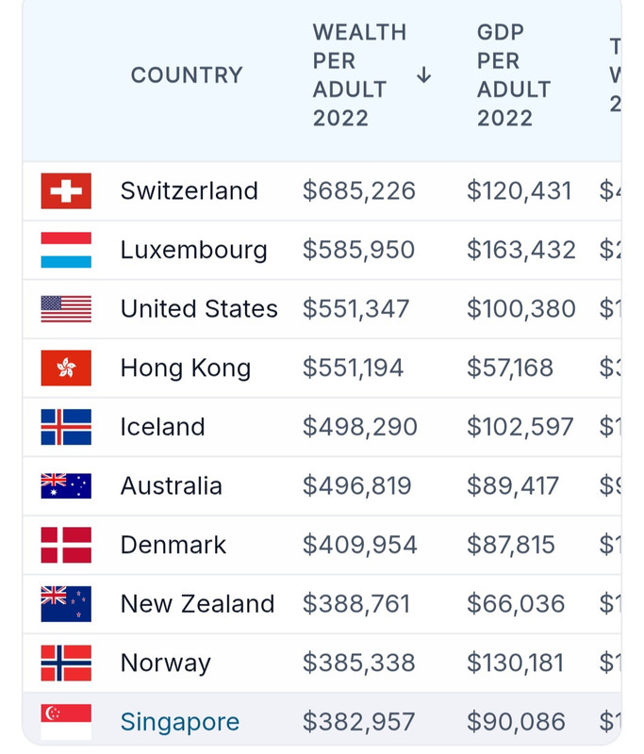Click the Luxembourg flag icon
The height and width of the screenshot is (754, 644).
tap(66, 250)
